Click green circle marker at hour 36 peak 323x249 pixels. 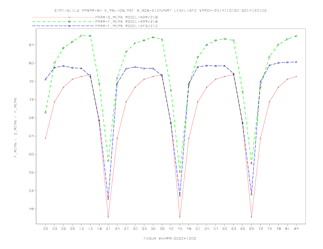point(153,37)
